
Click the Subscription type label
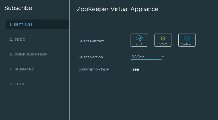point(93,69)
